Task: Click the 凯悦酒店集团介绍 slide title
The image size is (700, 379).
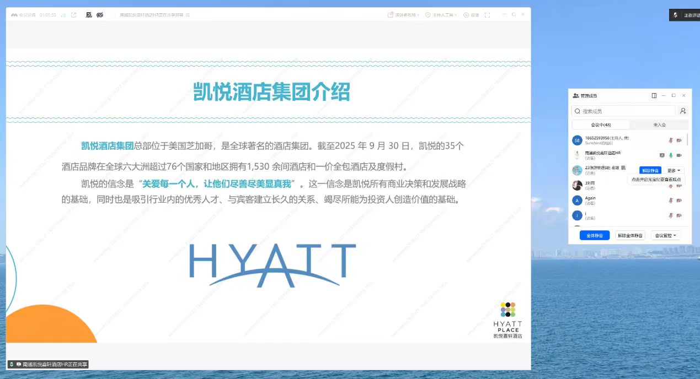Action: 271,91
